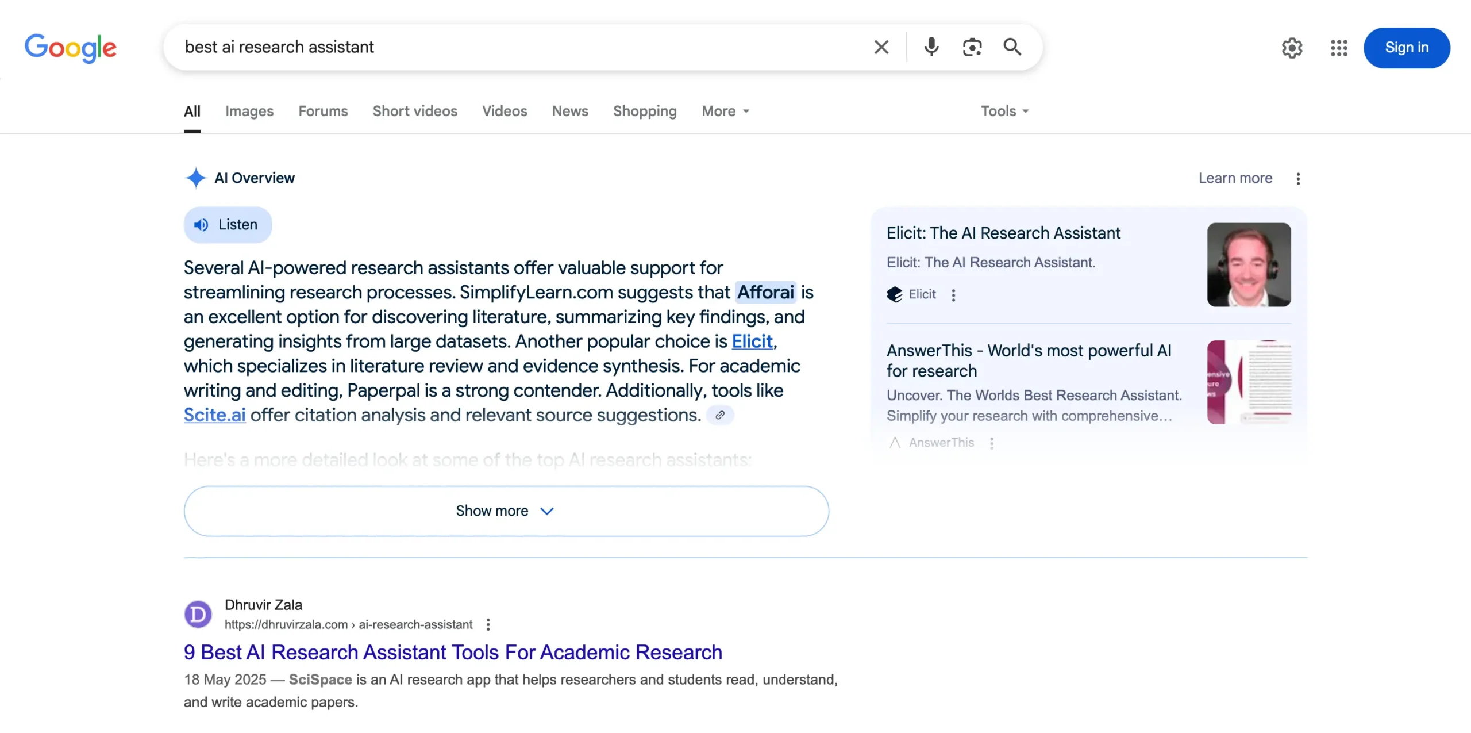Click the AnswerThis source logo icon

point(895,442)
